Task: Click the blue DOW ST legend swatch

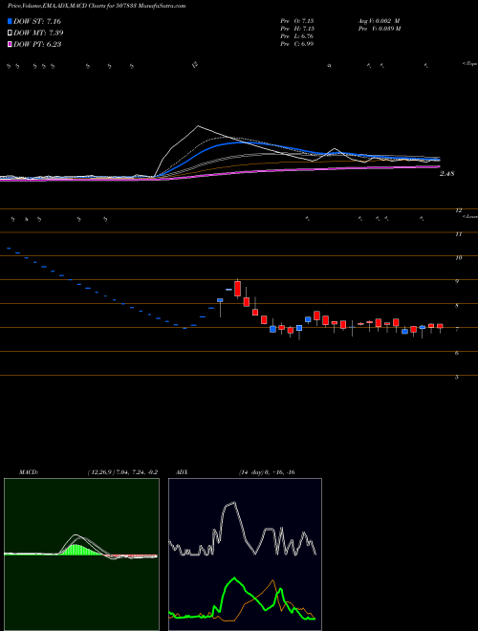Action: pyautogui.click(x=11, y=21)
